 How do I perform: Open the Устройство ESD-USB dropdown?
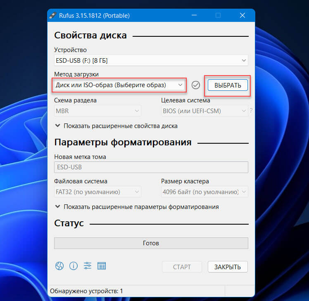(x=151, y=60)
